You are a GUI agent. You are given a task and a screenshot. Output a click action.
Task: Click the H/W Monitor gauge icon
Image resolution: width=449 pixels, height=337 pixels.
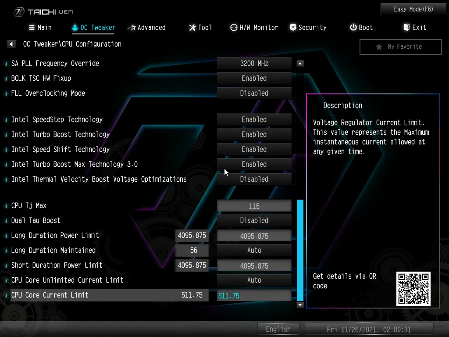point(234,28)
